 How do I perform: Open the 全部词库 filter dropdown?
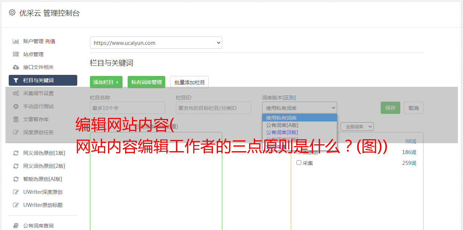point(357,127)
